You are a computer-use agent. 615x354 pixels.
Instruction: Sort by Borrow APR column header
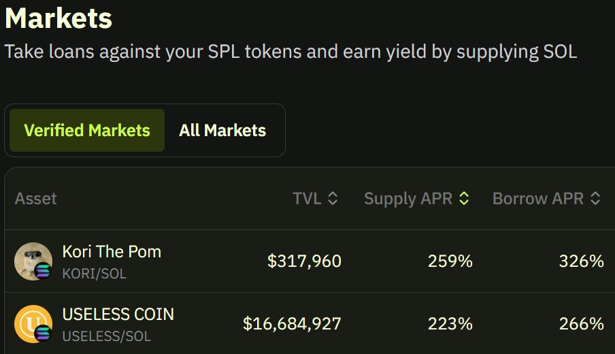pos(538,199)
